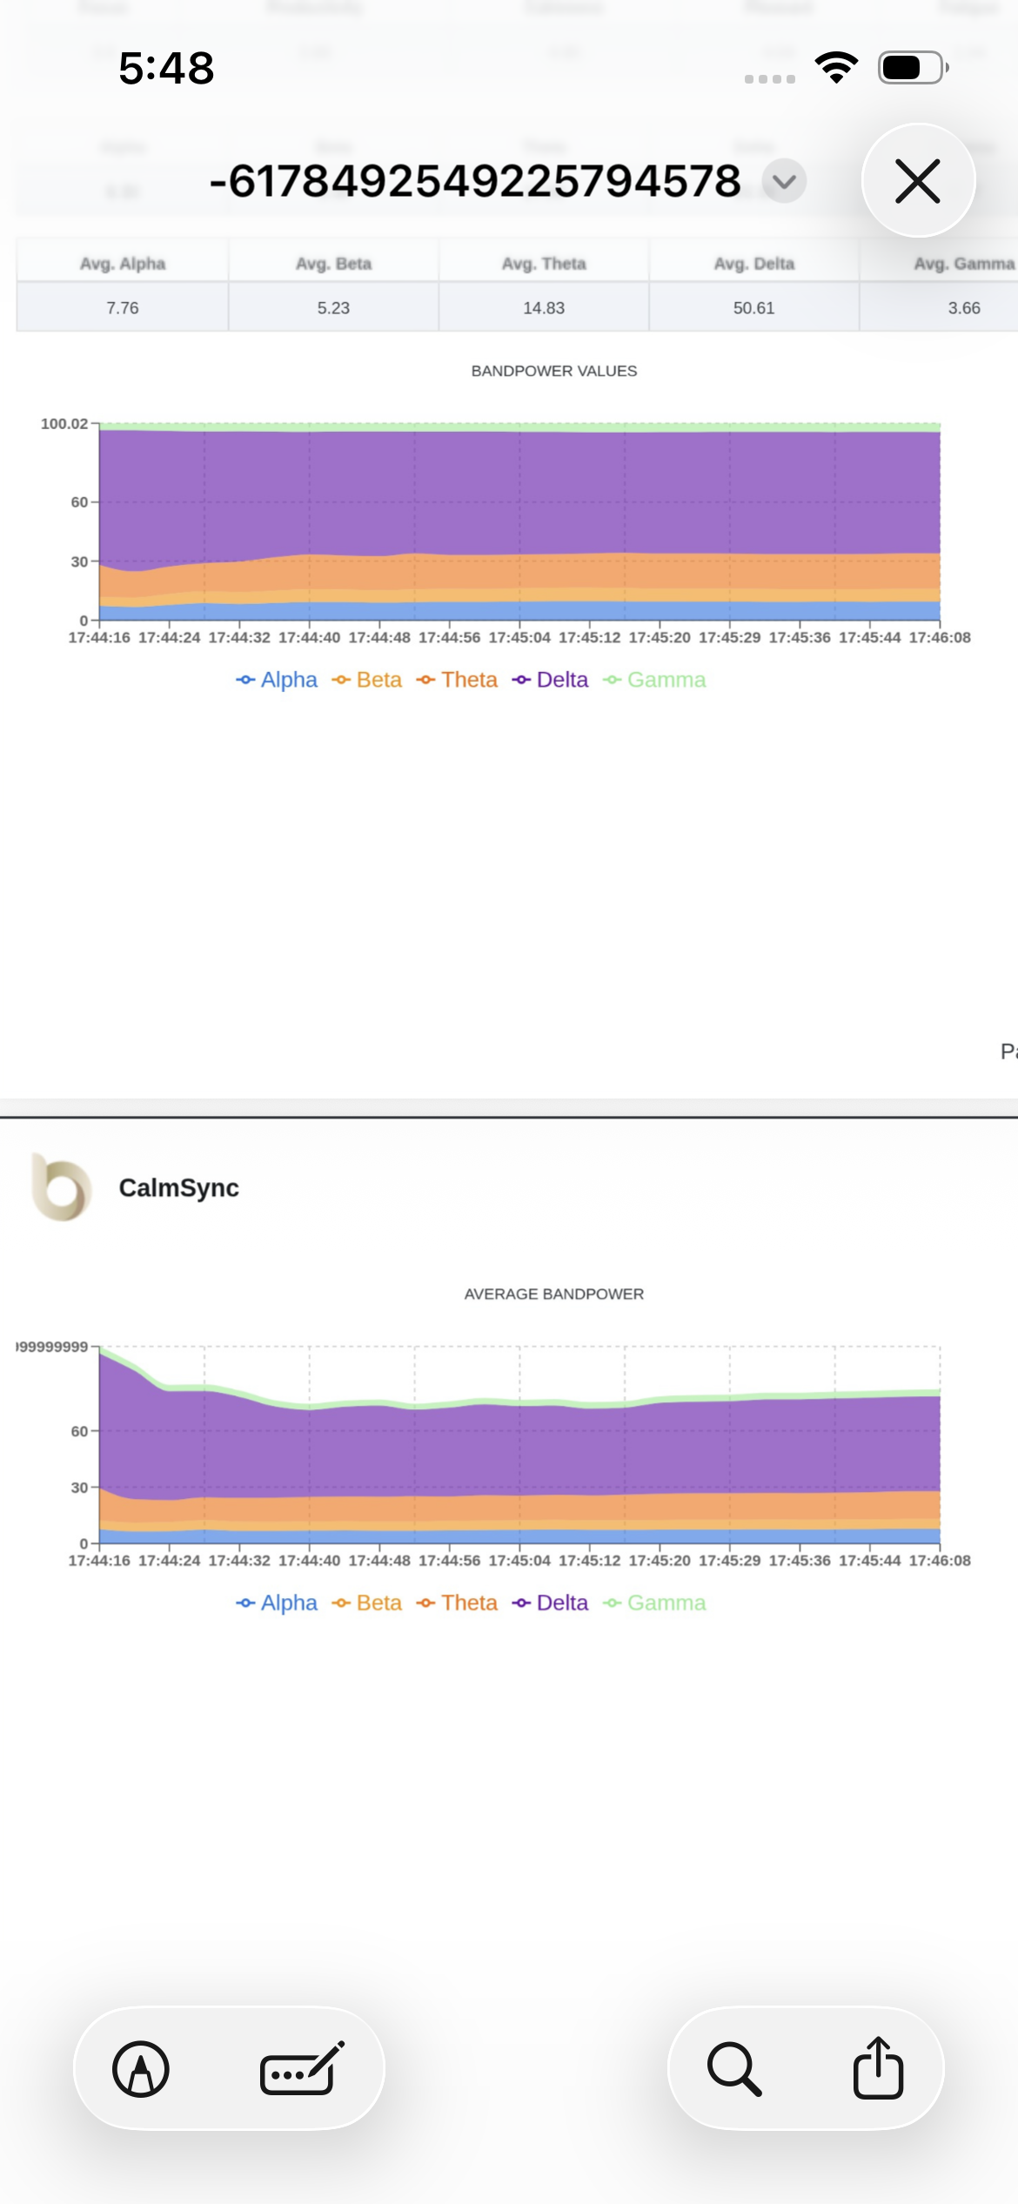Tap the Wi-Fi status icon
This screenshot has width=1018, height=2204.
(x=836, y=67)
